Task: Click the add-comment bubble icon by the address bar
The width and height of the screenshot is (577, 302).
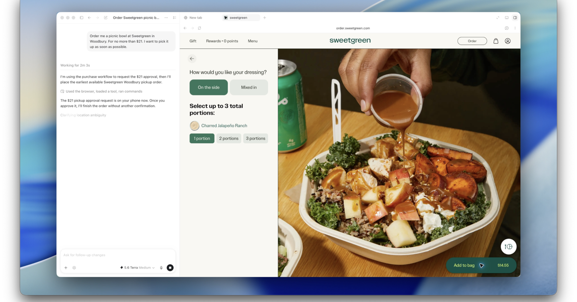Action: [x=507, y=28]
